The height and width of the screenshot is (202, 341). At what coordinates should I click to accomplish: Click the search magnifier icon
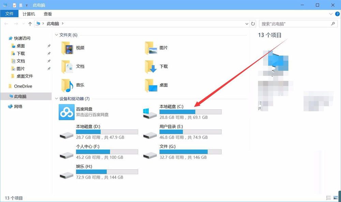(x=333, y=24)
